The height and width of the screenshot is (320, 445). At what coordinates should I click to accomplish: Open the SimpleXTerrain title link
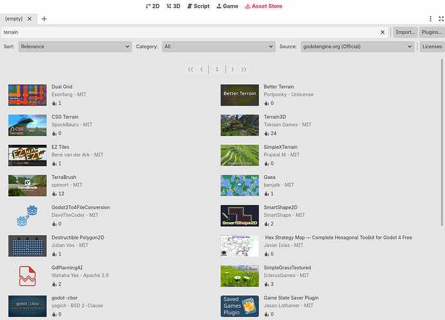(281, 147)
